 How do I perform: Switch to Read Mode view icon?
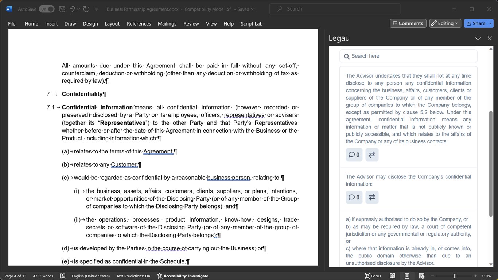(392, 276)
